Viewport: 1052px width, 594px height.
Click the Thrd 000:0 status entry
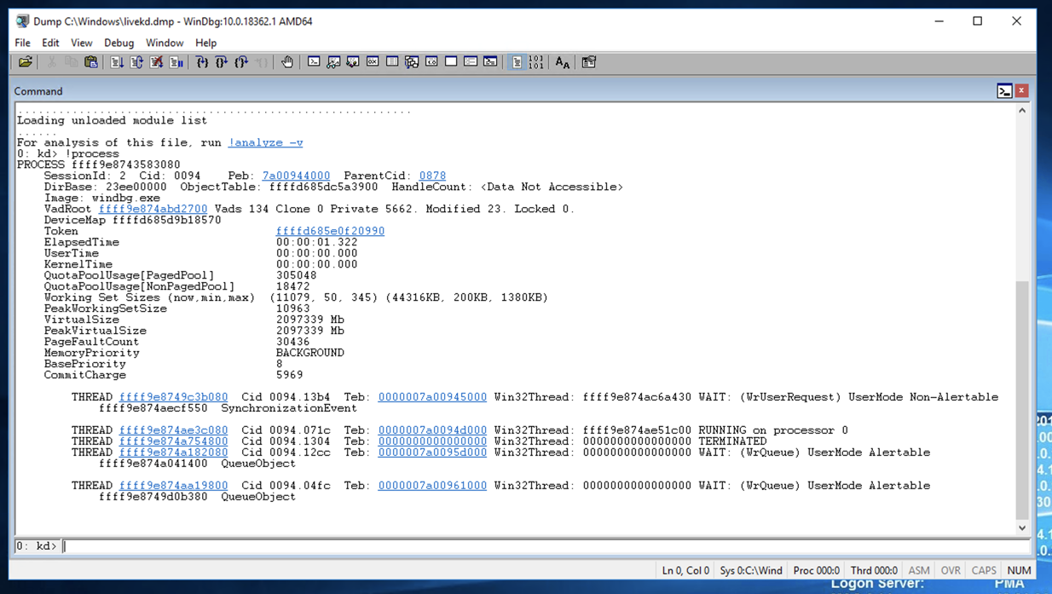click(874, 570)
